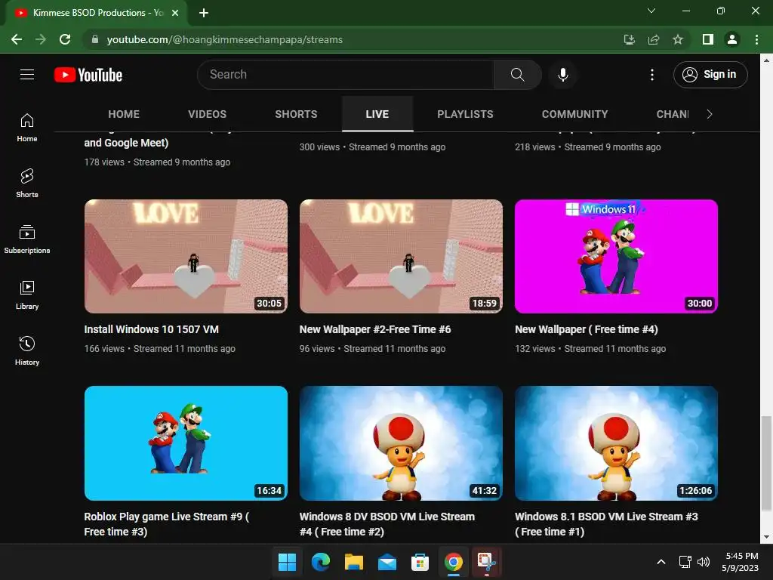Click the Sign in button
Viewport: 773px width, 580px height.
click(x=710, y=75)
